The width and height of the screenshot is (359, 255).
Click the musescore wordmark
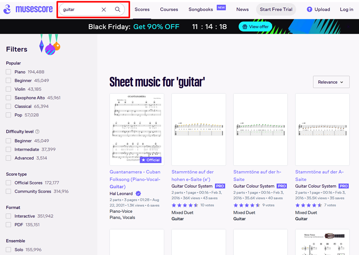tap(34, 9)
